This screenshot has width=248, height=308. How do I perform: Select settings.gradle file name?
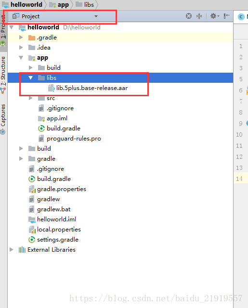pos(58,240)
